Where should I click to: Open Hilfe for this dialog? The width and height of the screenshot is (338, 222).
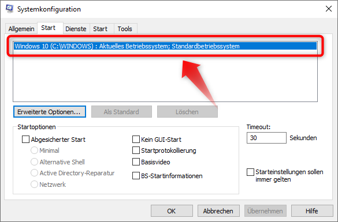[x=312, y=211]
